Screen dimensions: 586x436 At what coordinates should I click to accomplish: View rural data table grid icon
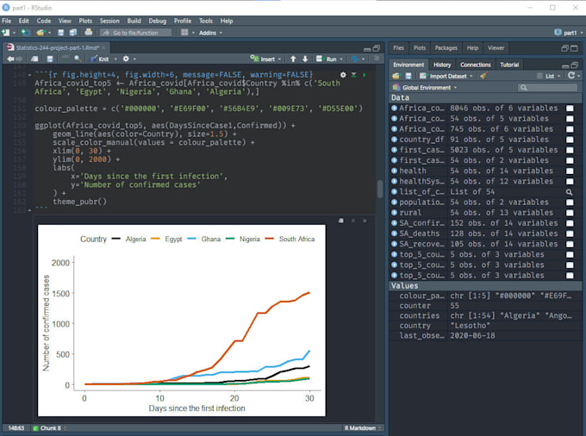coord(570,213)
